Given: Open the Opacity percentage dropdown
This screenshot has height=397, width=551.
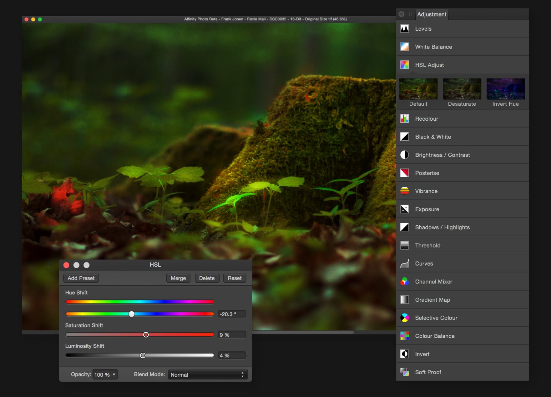Looking at the screenshot, I should point(105,375).
